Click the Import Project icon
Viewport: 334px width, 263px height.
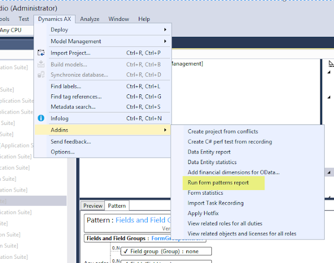(41, 53)
